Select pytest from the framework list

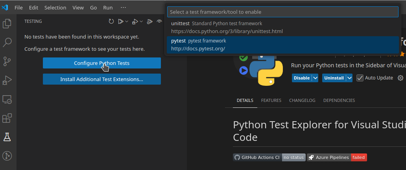(x=283, y=44)
